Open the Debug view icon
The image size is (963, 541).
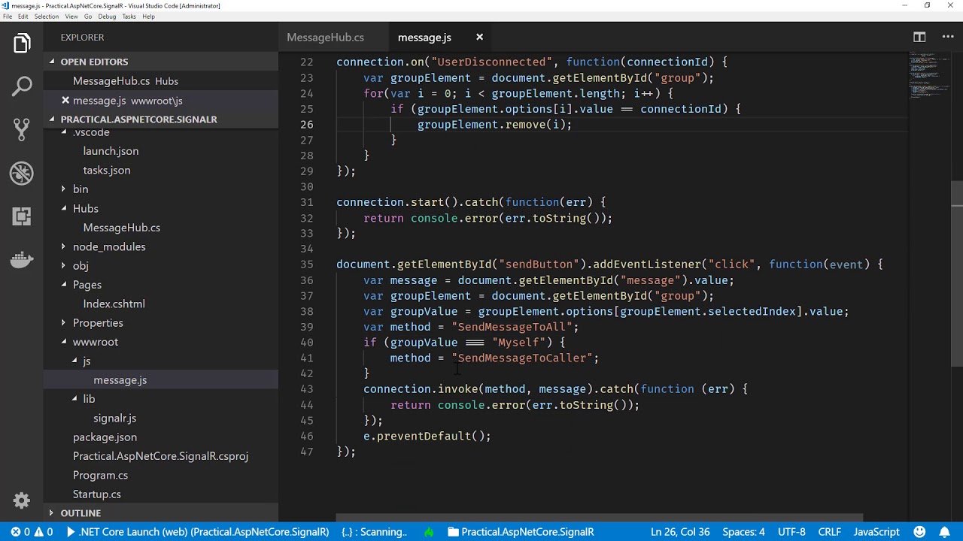pos(22,173)
